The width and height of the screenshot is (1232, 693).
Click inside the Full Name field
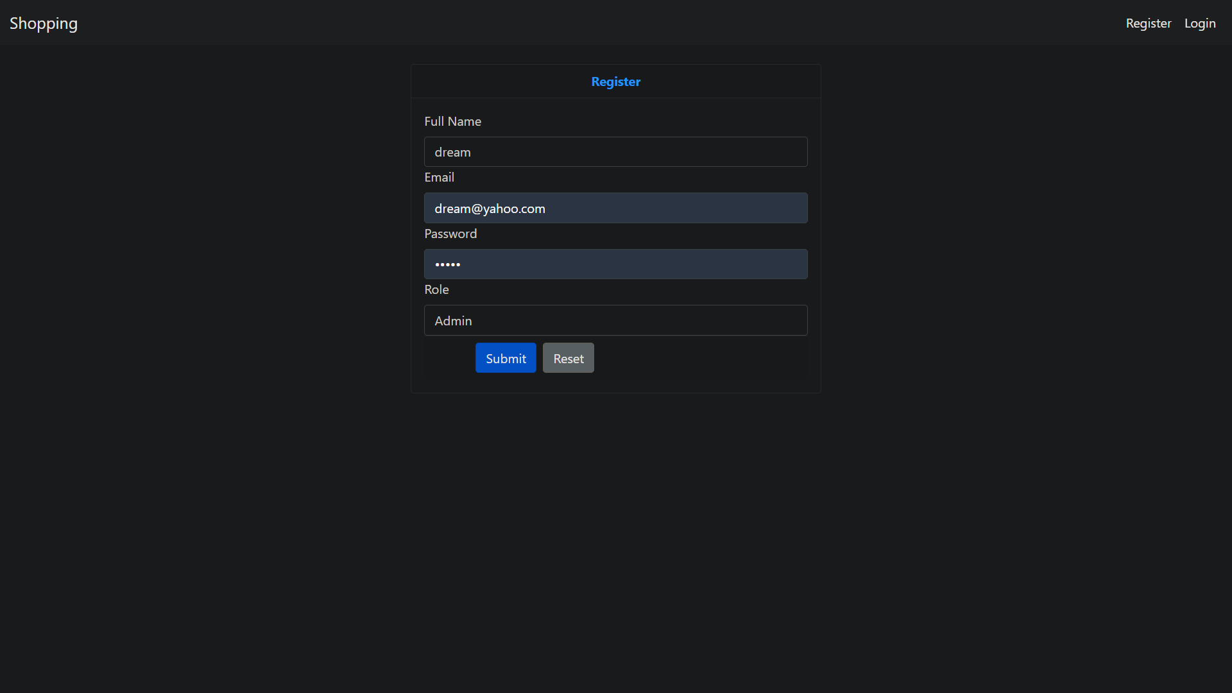point(615,151)
